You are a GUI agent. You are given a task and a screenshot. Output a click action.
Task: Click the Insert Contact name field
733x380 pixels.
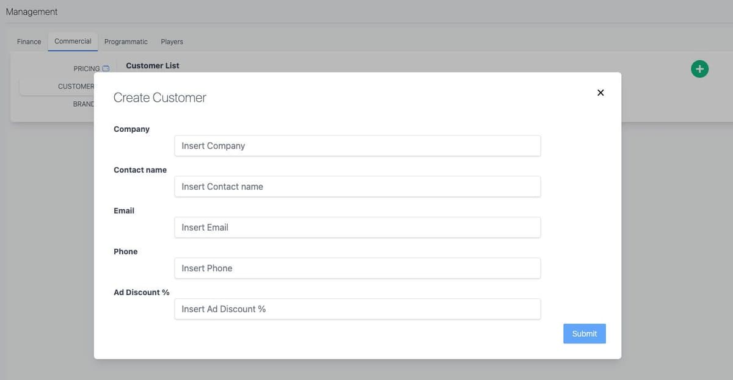pos(357,187)
